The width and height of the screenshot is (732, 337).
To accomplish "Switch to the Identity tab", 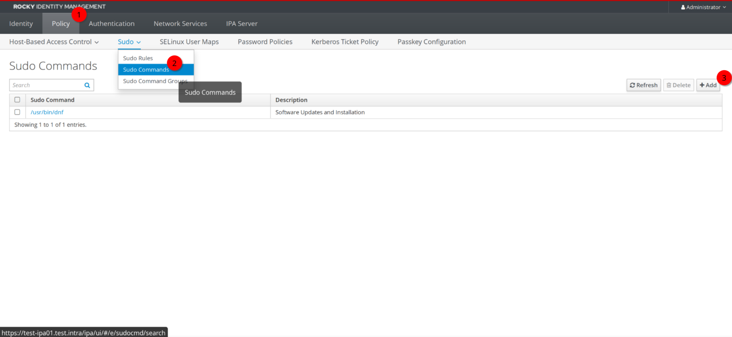I will tap(21, 24).
